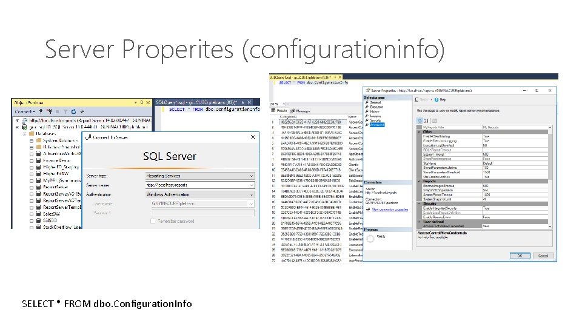Toggle auto-hide pin on Object Explorer
This screenshot has height=327, width=582.
(142, 102)
